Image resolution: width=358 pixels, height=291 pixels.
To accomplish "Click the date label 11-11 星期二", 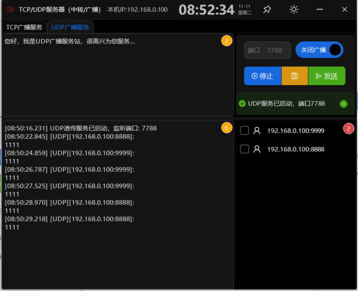I will 245,10.
